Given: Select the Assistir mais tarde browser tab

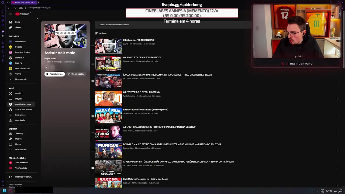Looking at the screenshot, I should click(x=23, y=2).
